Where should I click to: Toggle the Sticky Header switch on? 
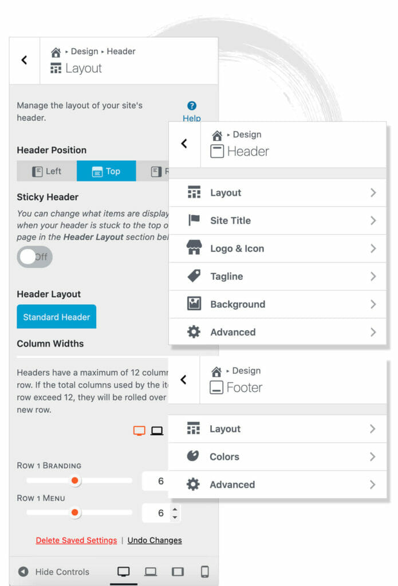[x=35, y=257]
